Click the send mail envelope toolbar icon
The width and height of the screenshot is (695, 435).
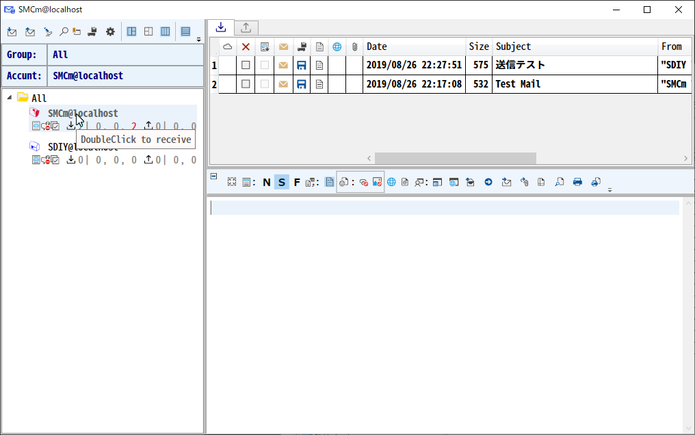point(29,32)
